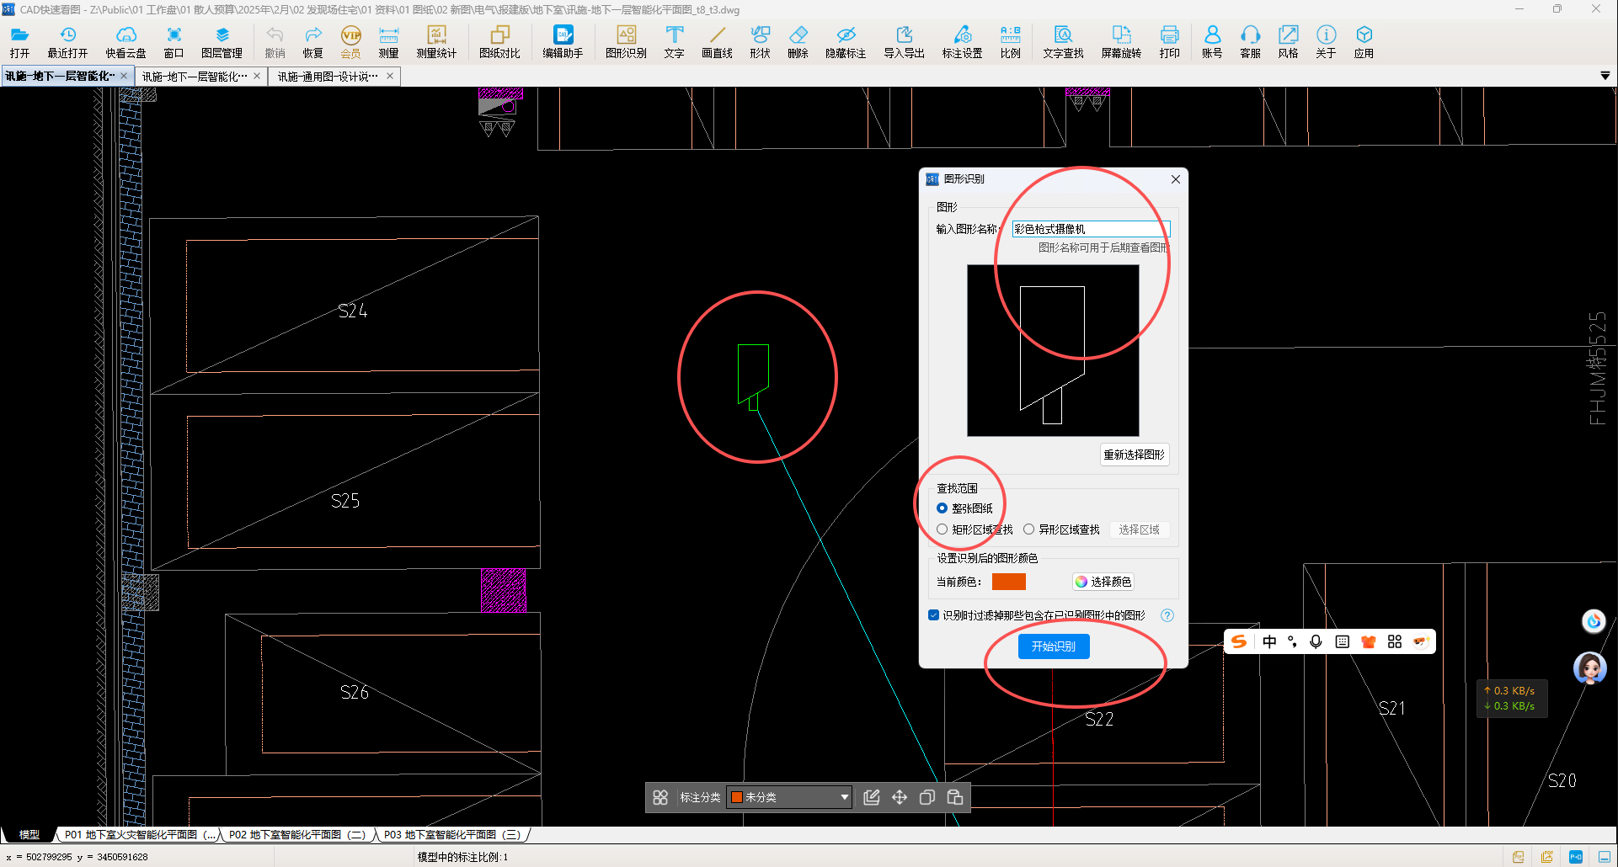Uncheck the filter recognized shapes checkbox
The width and height of the screenshot is (1618, 867).
pos(933,615)
